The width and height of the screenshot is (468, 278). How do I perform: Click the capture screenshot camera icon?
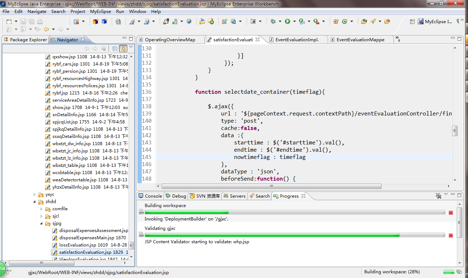[x=253, y=22]
